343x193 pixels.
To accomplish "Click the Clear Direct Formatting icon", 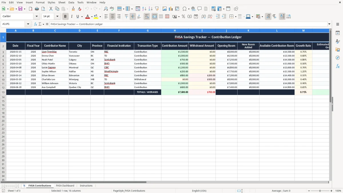I will point(80,9).
